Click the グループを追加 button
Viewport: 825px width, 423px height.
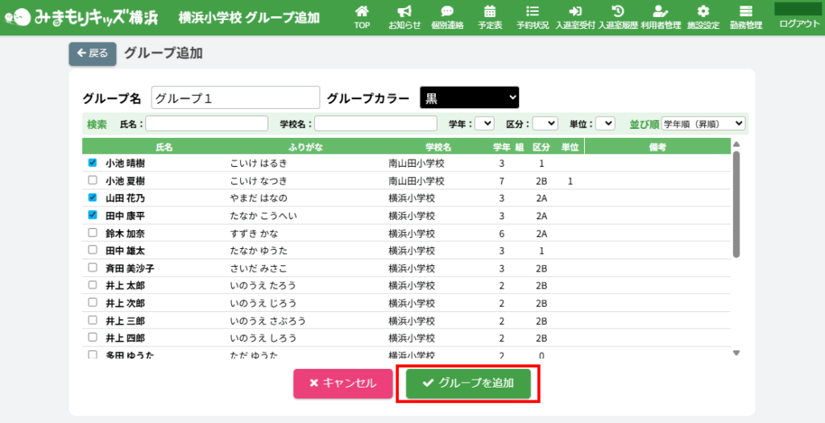click(468, 384)
